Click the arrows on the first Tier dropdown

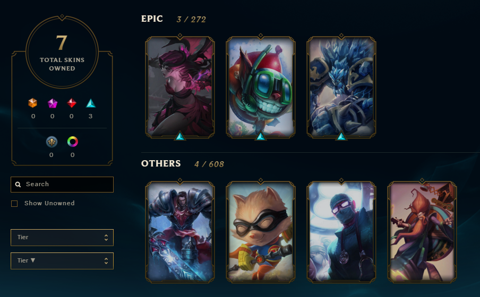click(x=106, y=238)
